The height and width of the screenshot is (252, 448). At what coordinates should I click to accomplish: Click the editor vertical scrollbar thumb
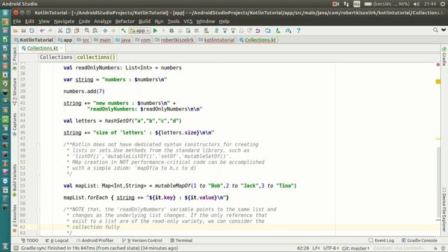(x=438, y=183)
